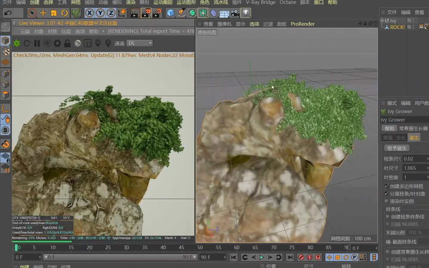Click the Floor environment icon
Viewport: 429px width, 268px height.
[x=224, y=13]
